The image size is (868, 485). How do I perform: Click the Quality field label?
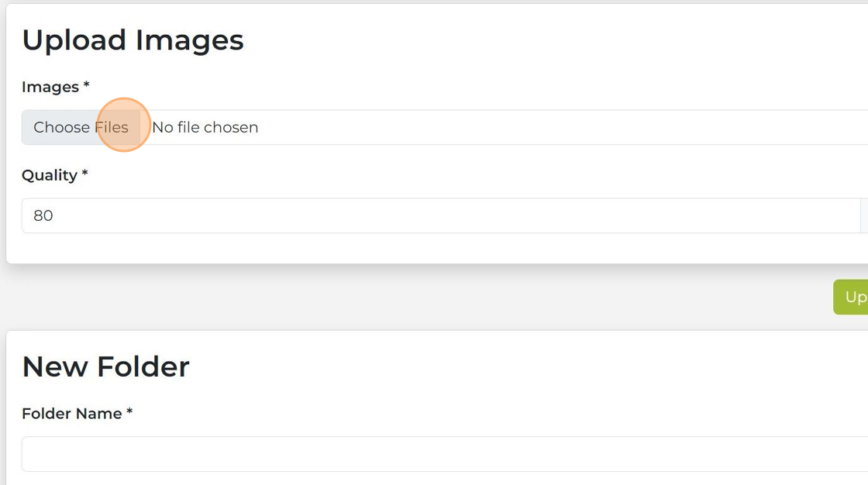(x=49, y=175)
